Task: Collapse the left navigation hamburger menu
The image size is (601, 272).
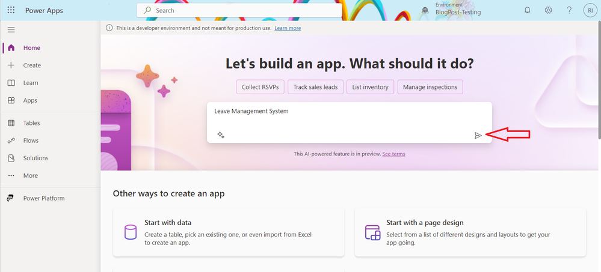Action: click(x=11, y=30)
